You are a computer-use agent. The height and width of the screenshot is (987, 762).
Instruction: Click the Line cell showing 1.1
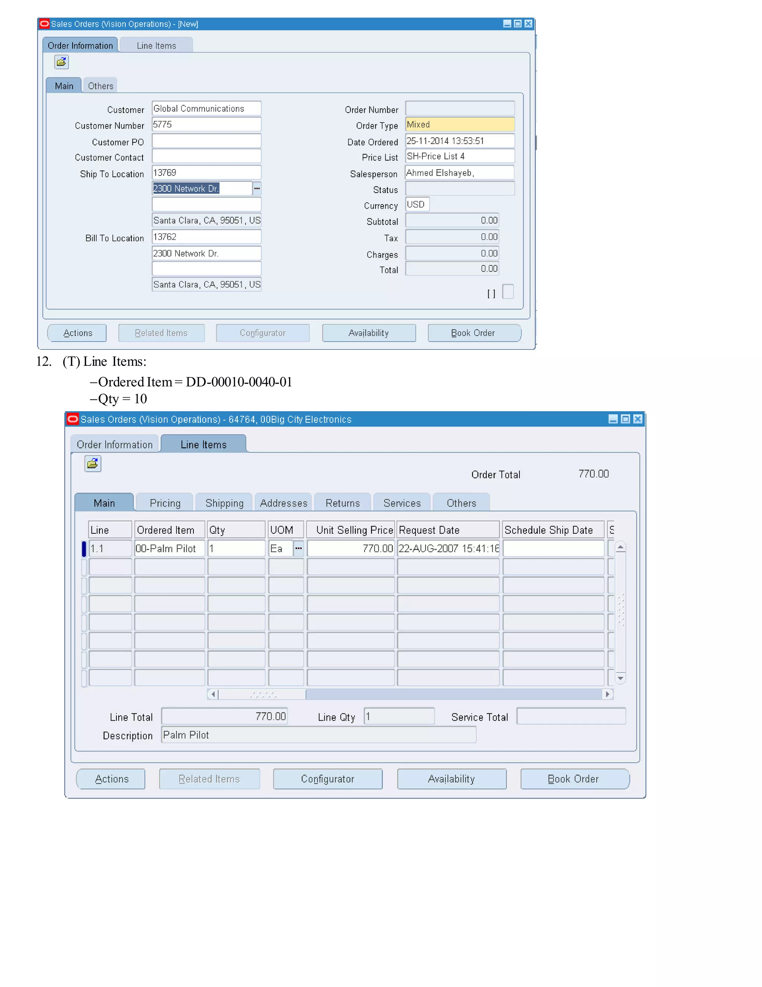point(110,548)
